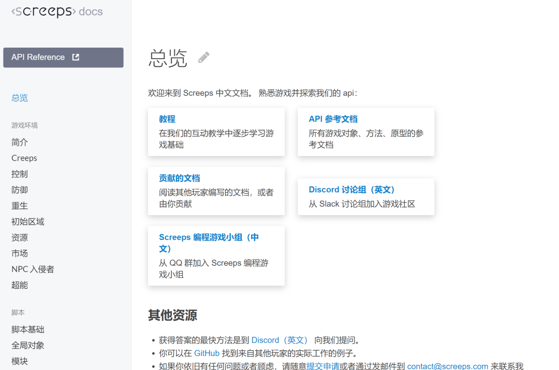This screenshot has width=559, height=370.
Task: Select Creeps from the sidebar
Action: coord(24,158)
